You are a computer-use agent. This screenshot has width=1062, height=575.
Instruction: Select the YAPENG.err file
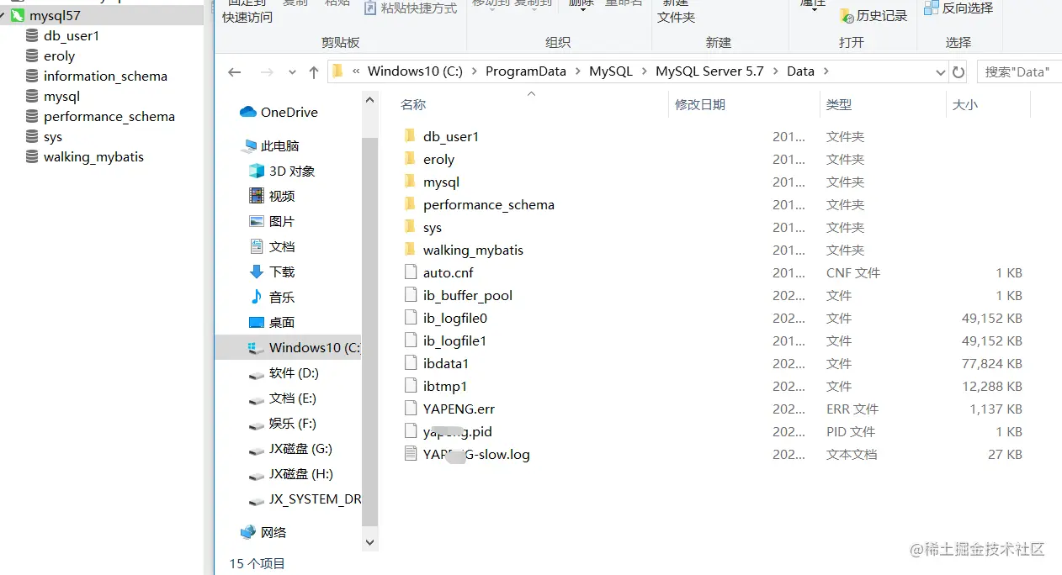(x=459, y=409)
